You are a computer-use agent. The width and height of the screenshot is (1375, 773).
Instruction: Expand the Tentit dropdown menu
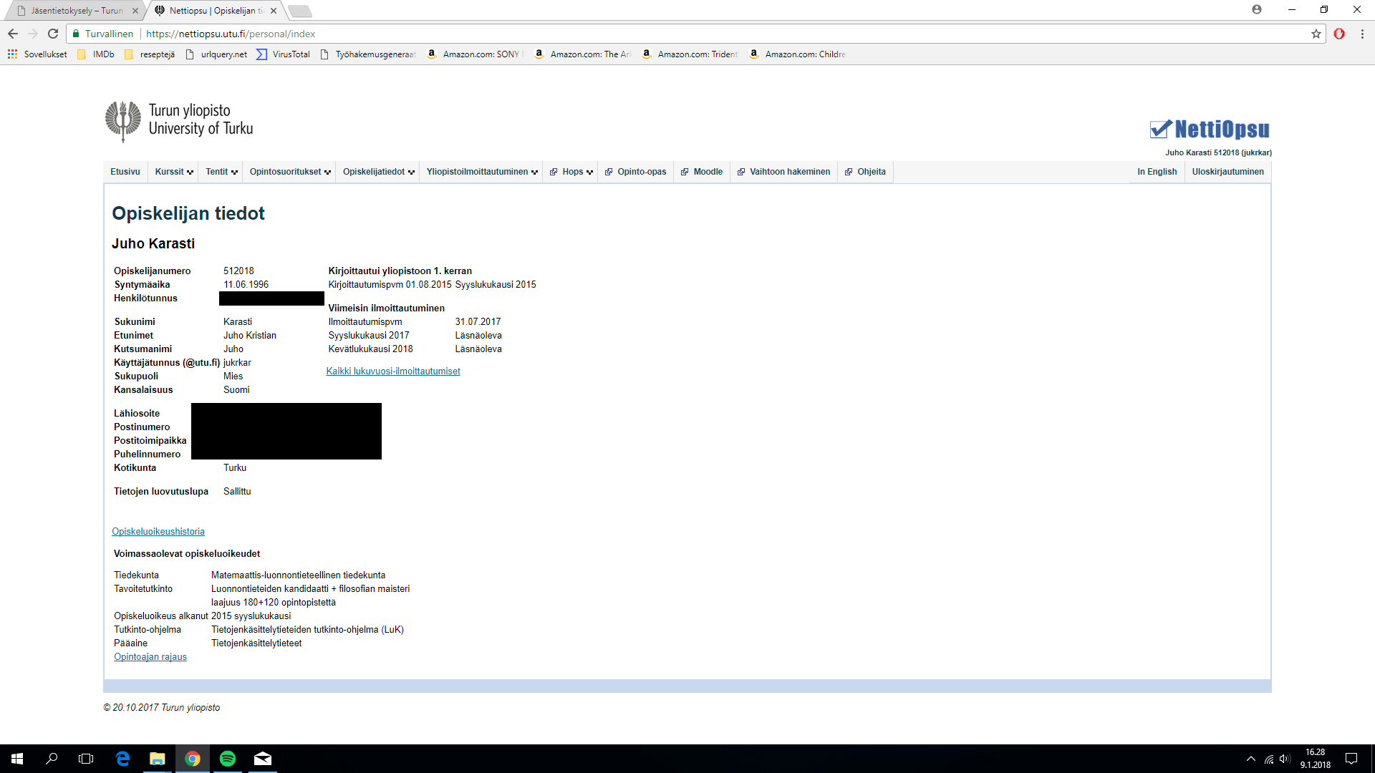click(x=221, y=172)
